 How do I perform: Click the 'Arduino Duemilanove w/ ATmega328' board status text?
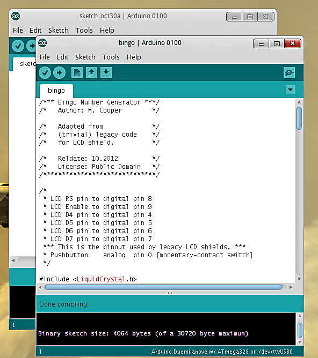click(x=222, y=352)
